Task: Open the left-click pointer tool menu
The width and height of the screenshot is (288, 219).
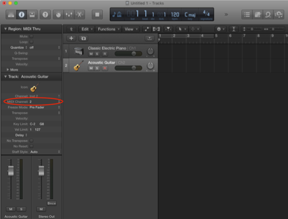Action: tap(182, 29)
